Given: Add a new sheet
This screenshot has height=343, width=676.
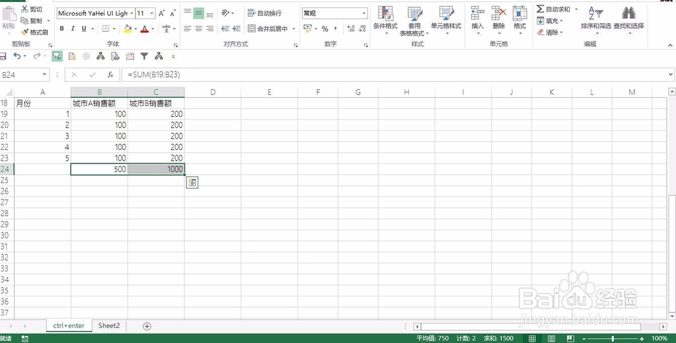Looking at the screenshot, I should 147,326.
